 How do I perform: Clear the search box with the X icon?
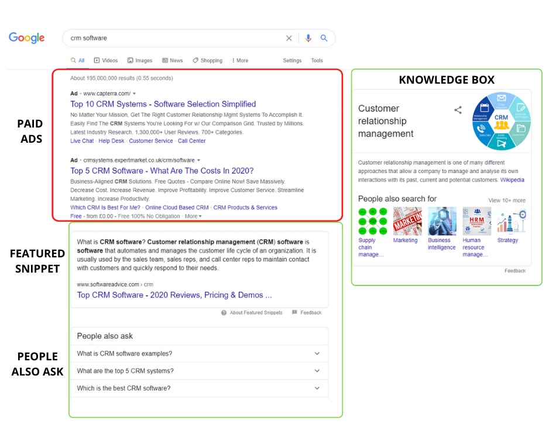coord(289,38)
